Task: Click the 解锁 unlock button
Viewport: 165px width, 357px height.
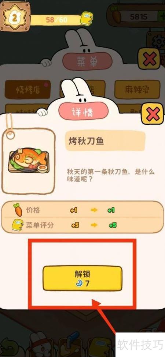Action: [82, 278]
